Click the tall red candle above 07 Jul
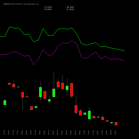This screenshot has height=139, width=139. tap(71, 90)
